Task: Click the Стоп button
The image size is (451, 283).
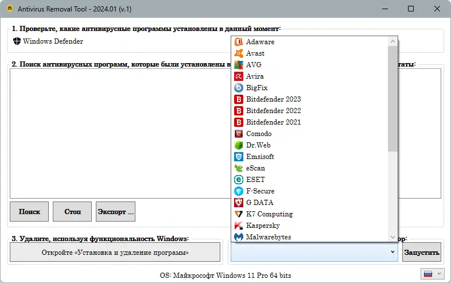Action: (x=72, y=212)
